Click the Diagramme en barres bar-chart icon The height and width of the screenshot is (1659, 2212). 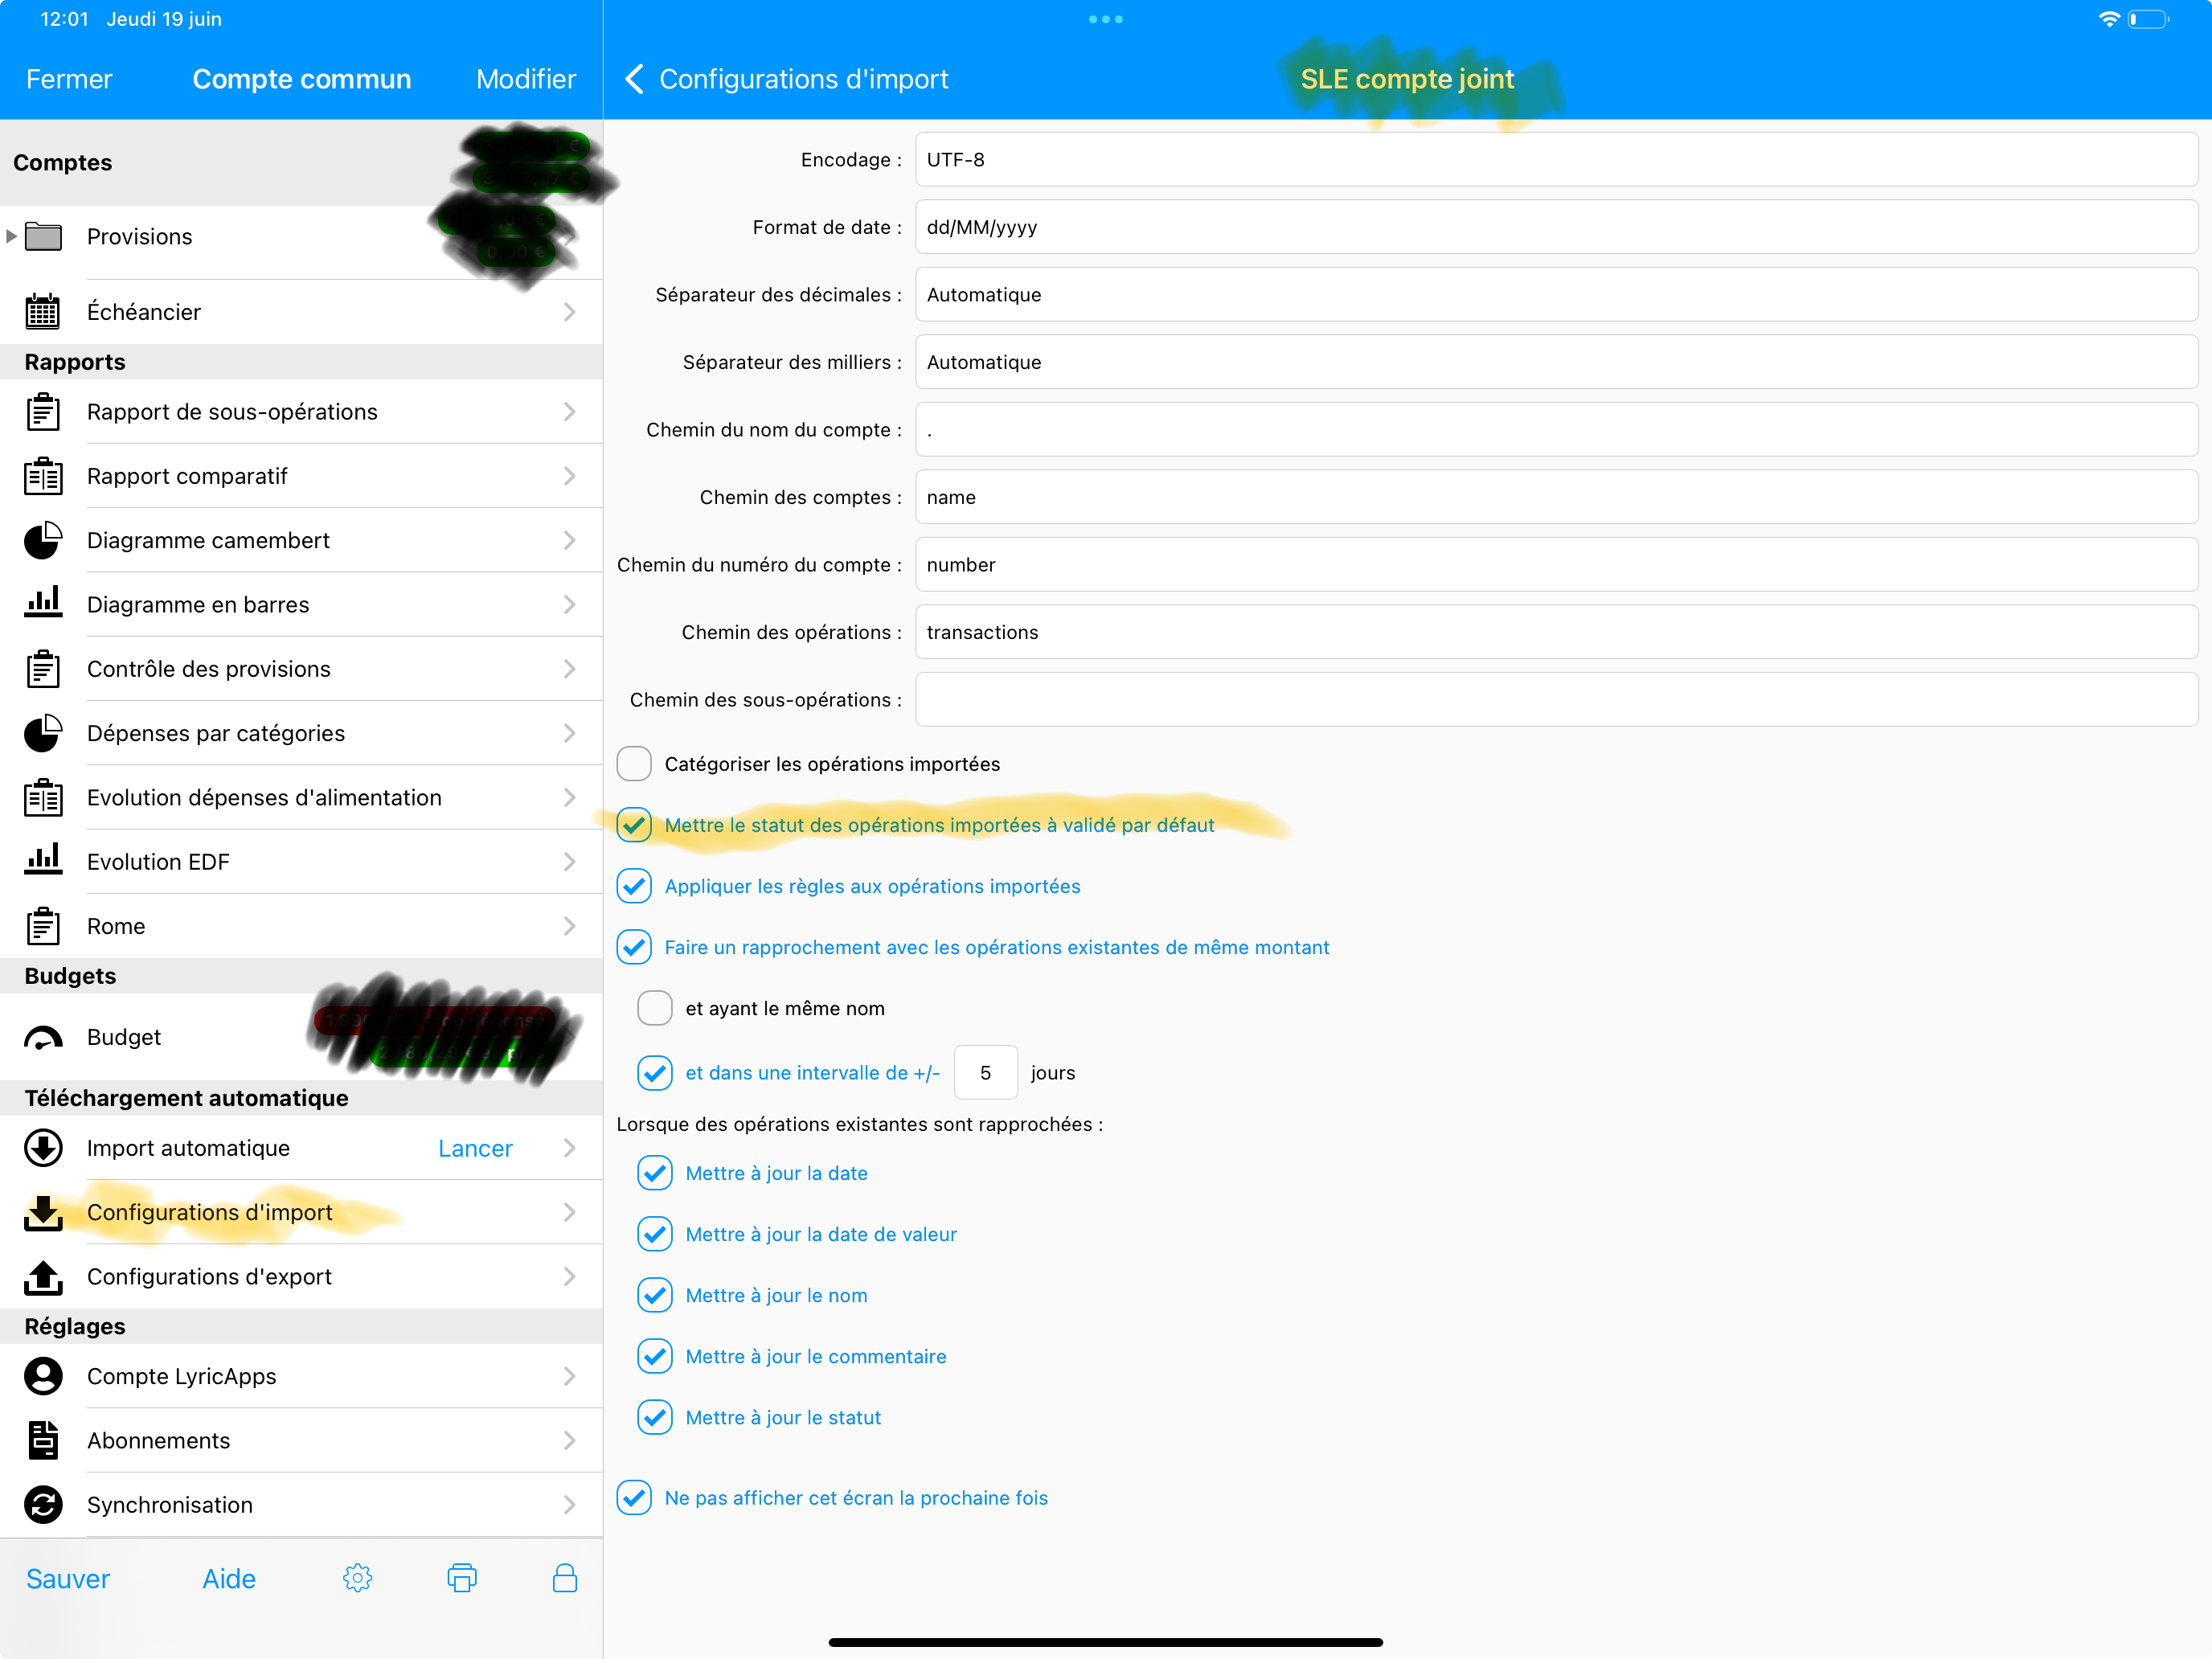click(43, 603)
